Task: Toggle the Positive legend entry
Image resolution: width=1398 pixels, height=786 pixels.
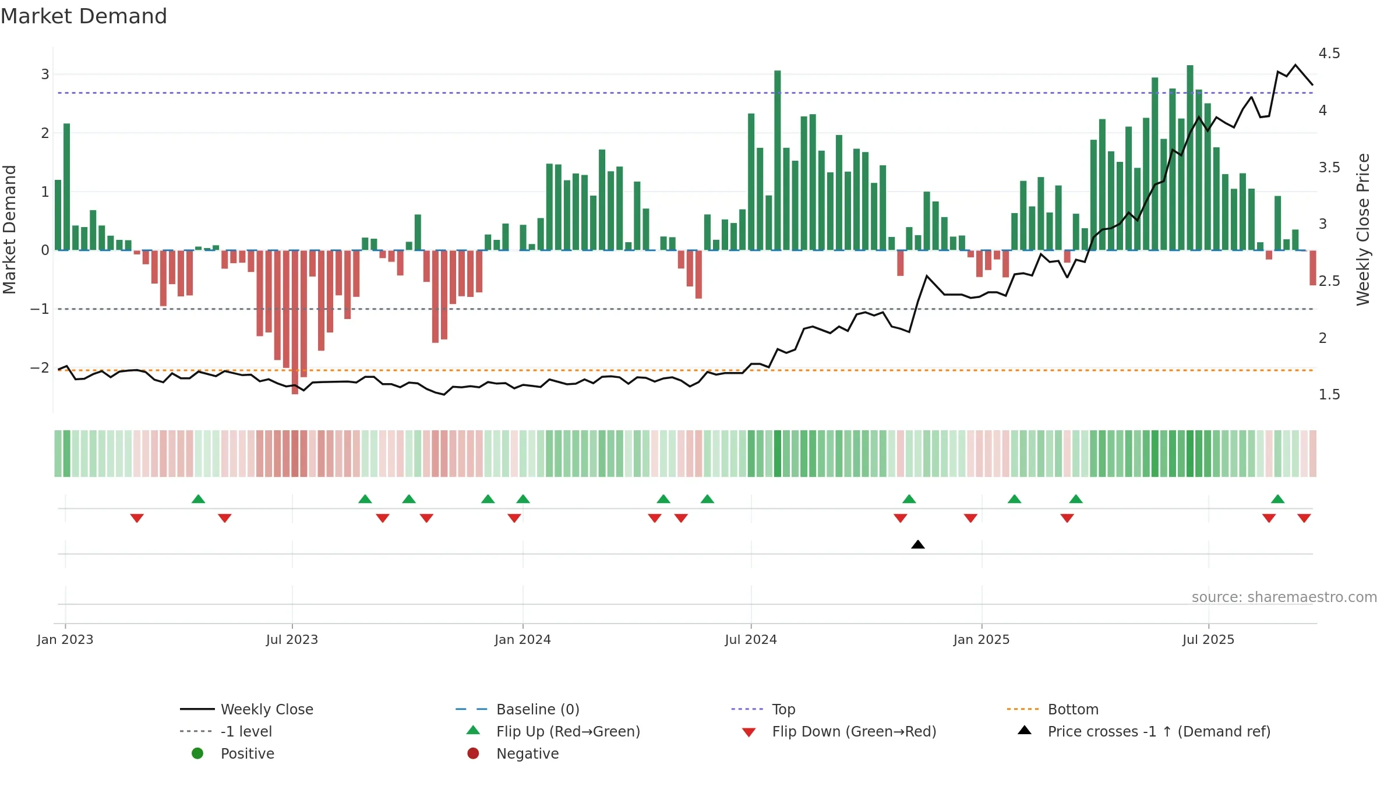Action: [233, 753]
